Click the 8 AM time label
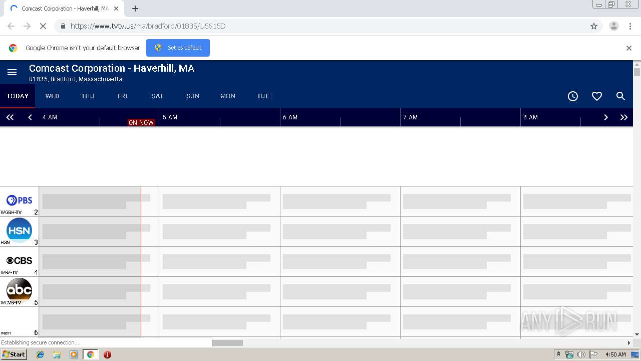This screenshot has height=361, width=641. (x=531, y=117)
